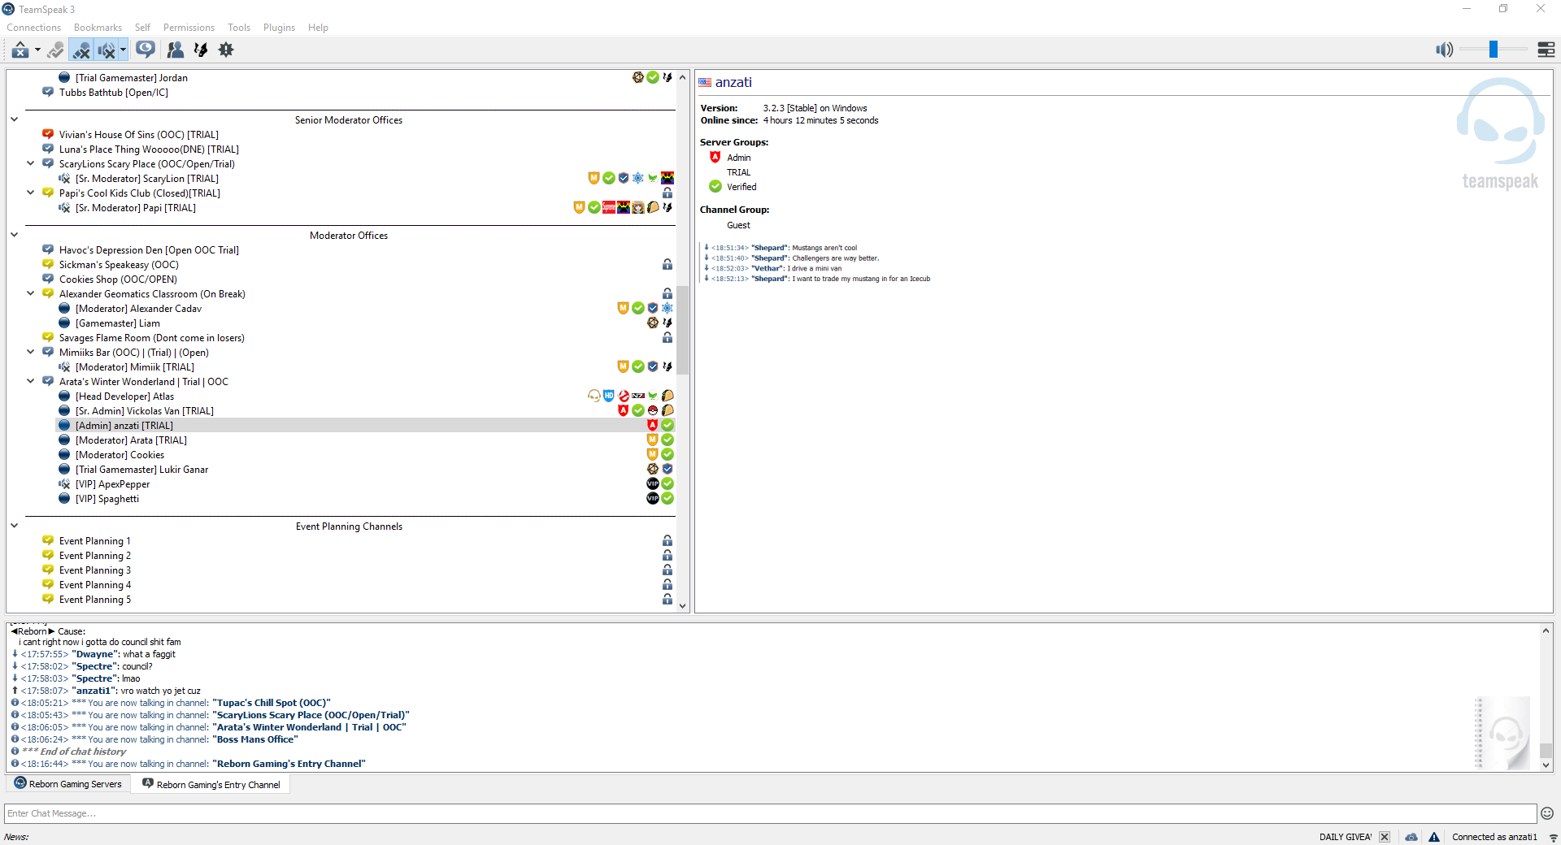Click the channel tree scroll-down arrow
The image size is (1561, 845).
(x=683, y=605)
